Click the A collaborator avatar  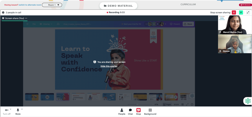point(154,24)
